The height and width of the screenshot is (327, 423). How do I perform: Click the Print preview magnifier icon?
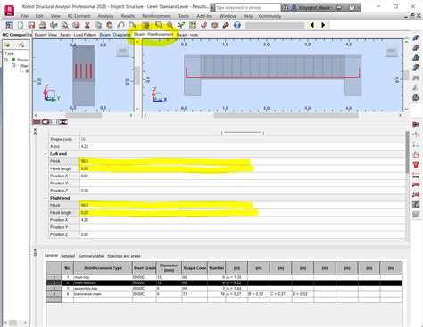tap(65, 25)
